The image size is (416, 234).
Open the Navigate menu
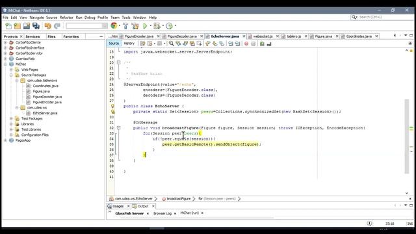pos(36,18)
